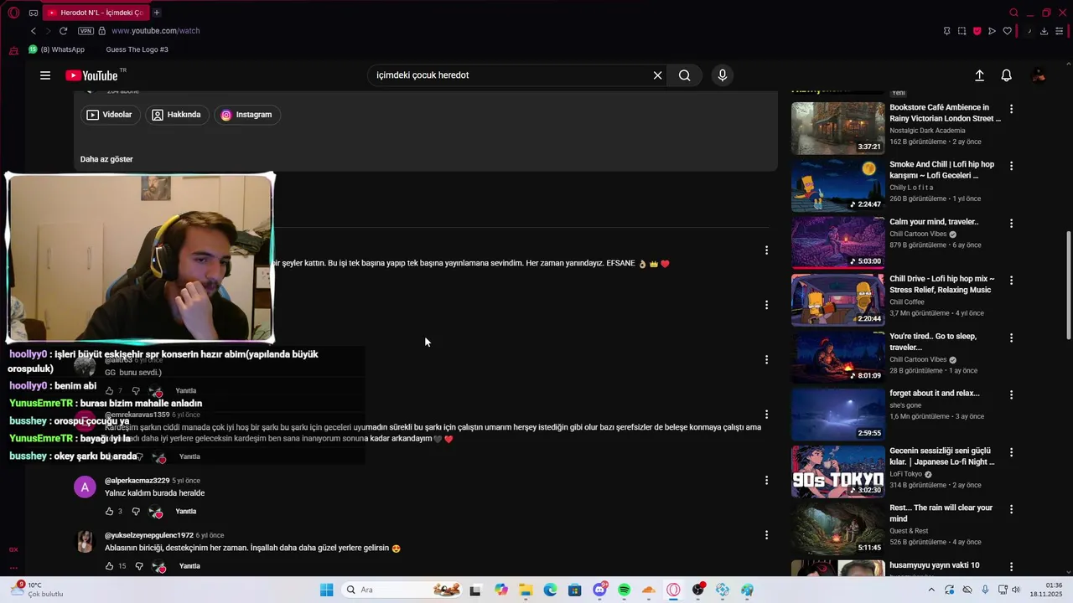Open the YouTube account avatar menu
The width and height of the screenshot is (1073, 603).
click(1039, 75)
